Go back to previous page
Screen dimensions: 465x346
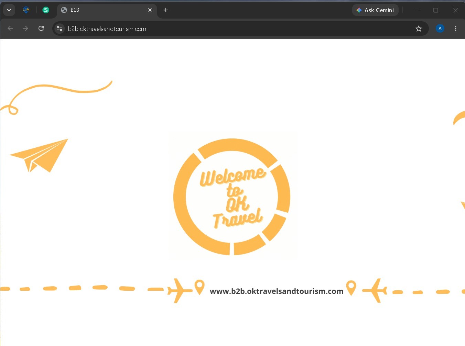(x=10, y=29)
